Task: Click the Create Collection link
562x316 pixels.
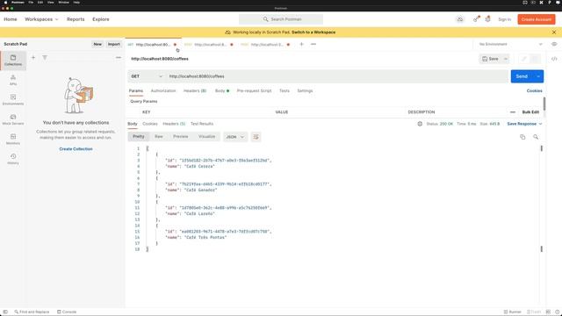Action: (x=76, y=148)
